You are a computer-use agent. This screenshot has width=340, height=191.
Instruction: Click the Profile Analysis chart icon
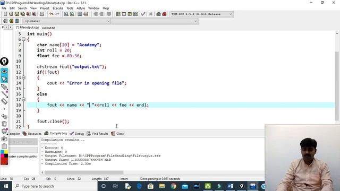(x=158, y=14)
